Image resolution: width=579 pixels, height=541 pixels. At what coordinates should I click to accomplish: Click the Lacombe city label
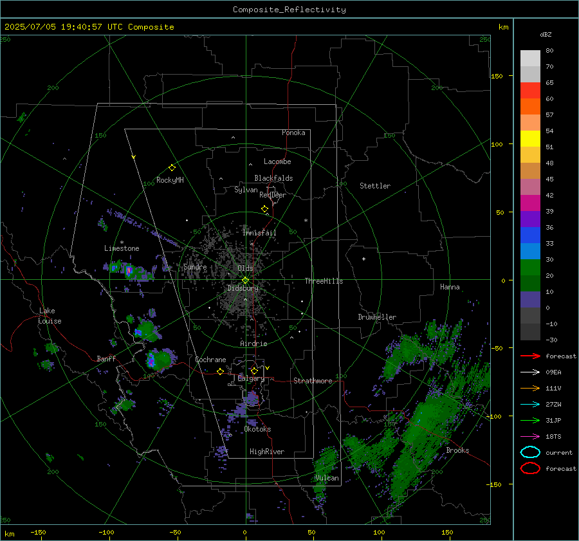pos(277,161)
